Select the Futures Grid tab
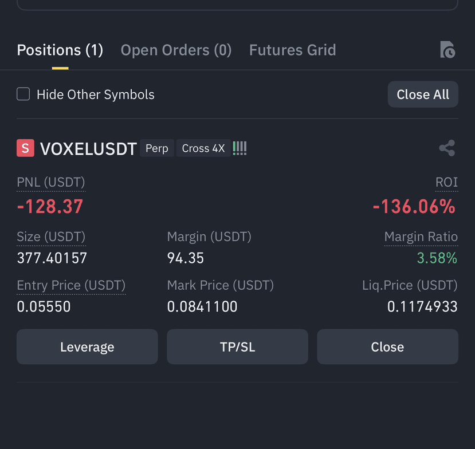Image resolution: width=475 pixels, height=449 pixels. pos(293,50)
